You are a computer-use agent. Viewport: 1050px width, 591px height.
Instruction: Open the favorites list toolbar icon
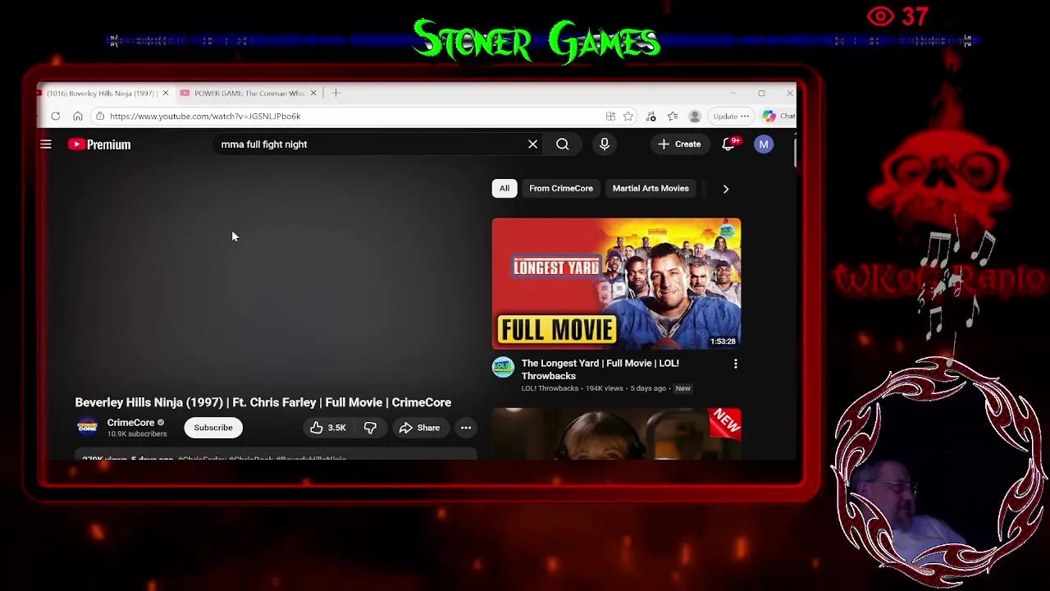tap(673, 116)
